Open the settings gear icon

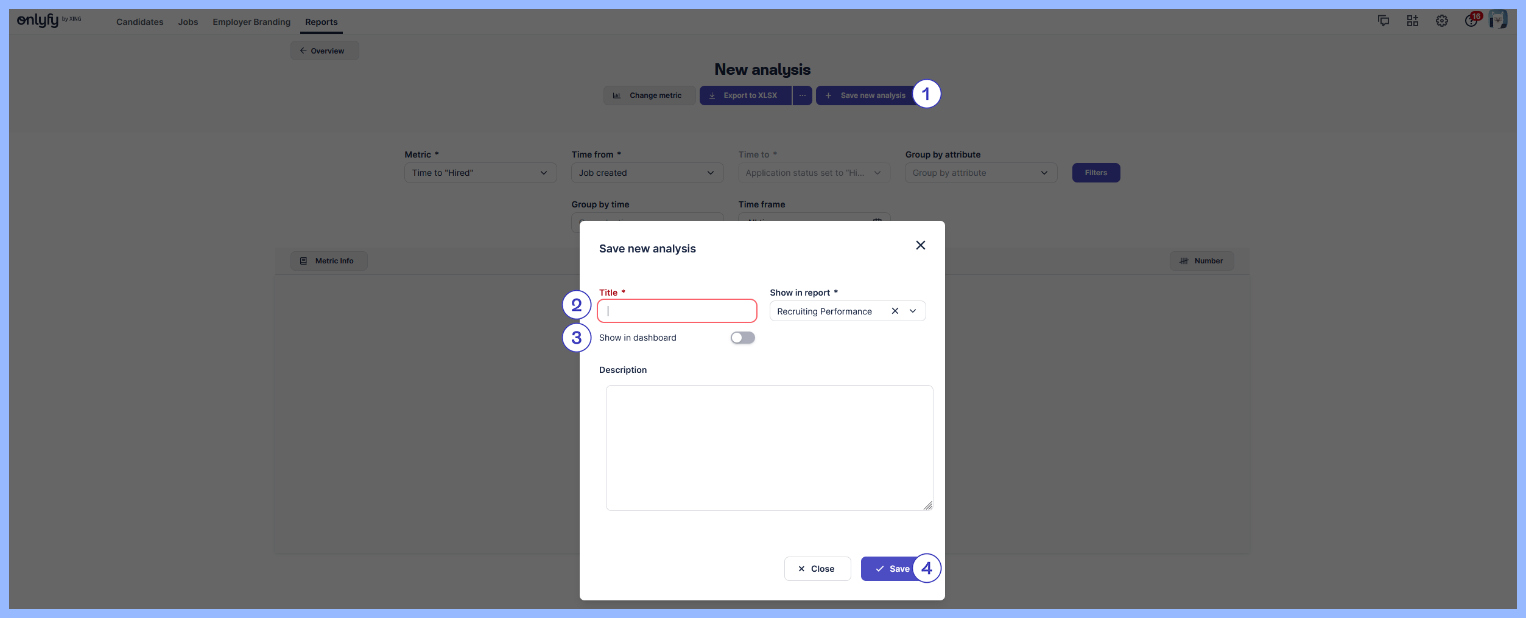(1441, 21)
